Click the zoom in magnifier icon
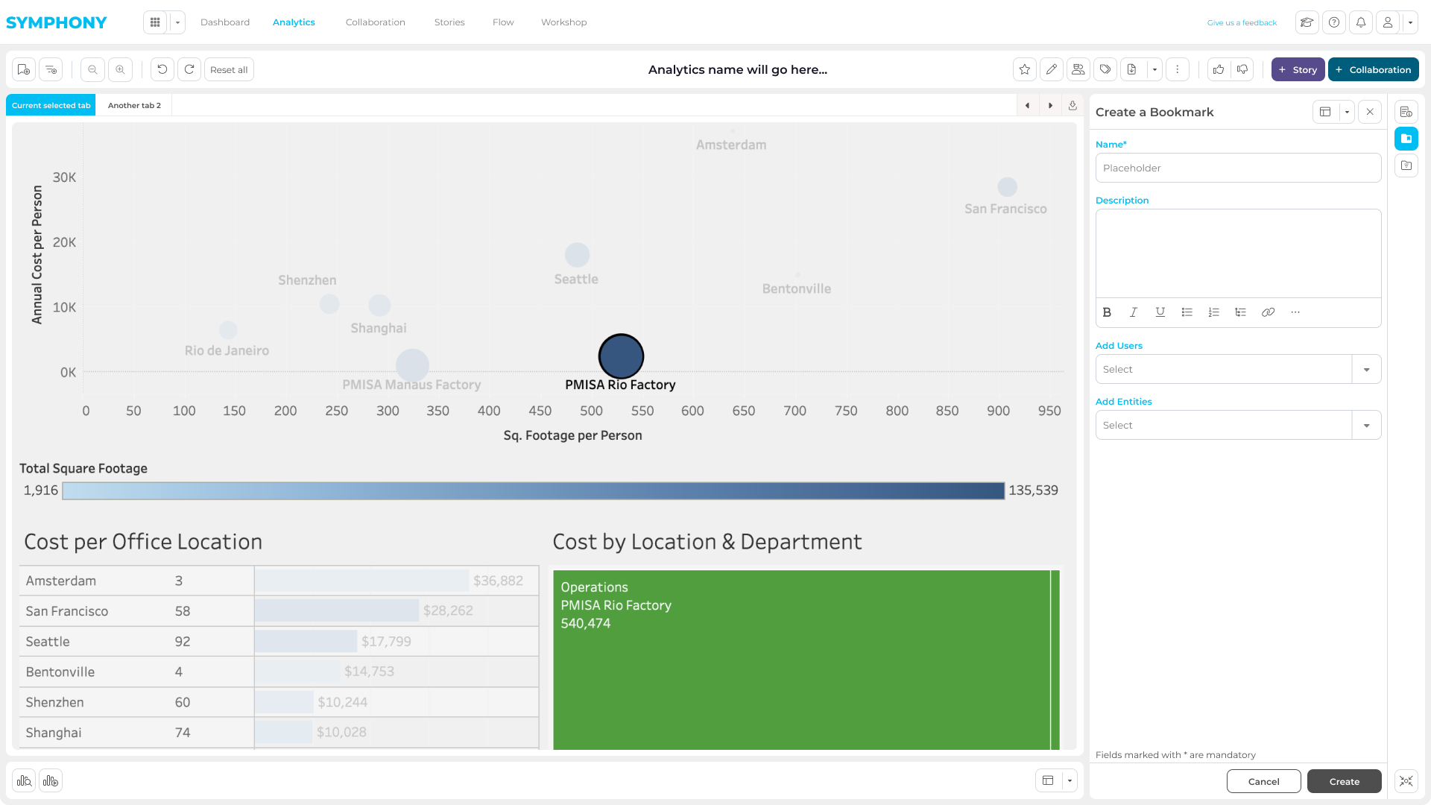 click(x=120, y=69)
